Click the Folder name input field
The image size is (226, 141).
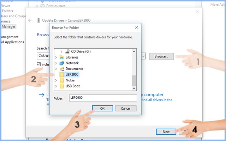click(x=103, y=98)
